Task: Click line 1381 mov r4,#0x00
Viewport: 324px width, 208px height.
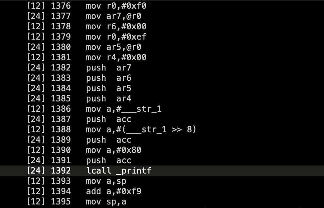Action: 116,57
